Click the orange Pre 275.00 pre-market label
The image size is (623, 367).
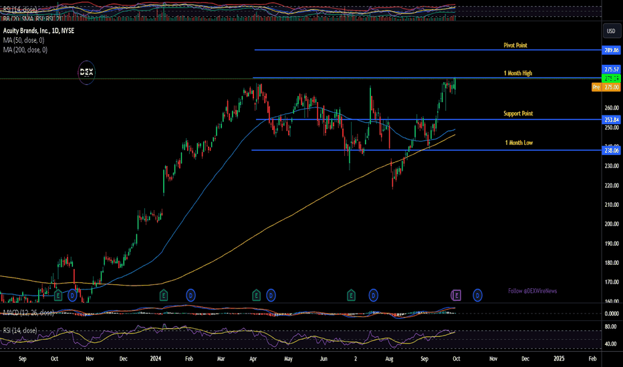click(x=606, y=87)
